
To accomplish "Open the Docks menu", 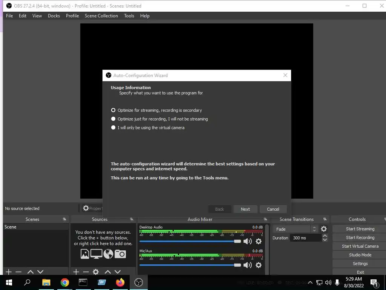I will (54, 16).
